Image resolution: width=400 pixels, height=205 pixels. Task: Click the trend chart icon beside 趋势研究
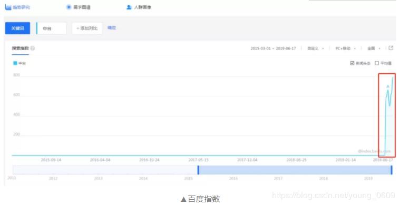[x=8, y=7]
